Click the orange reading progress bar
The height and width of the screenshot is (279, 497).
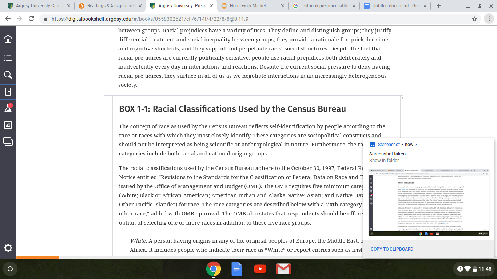(37, 258)
